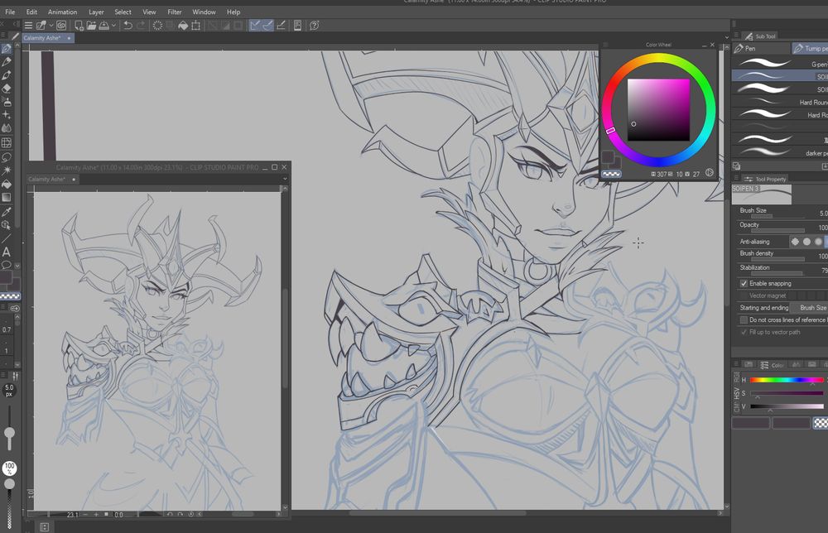
Task: Toggle Snap to Grid in command bar
Action: point(281,26)
